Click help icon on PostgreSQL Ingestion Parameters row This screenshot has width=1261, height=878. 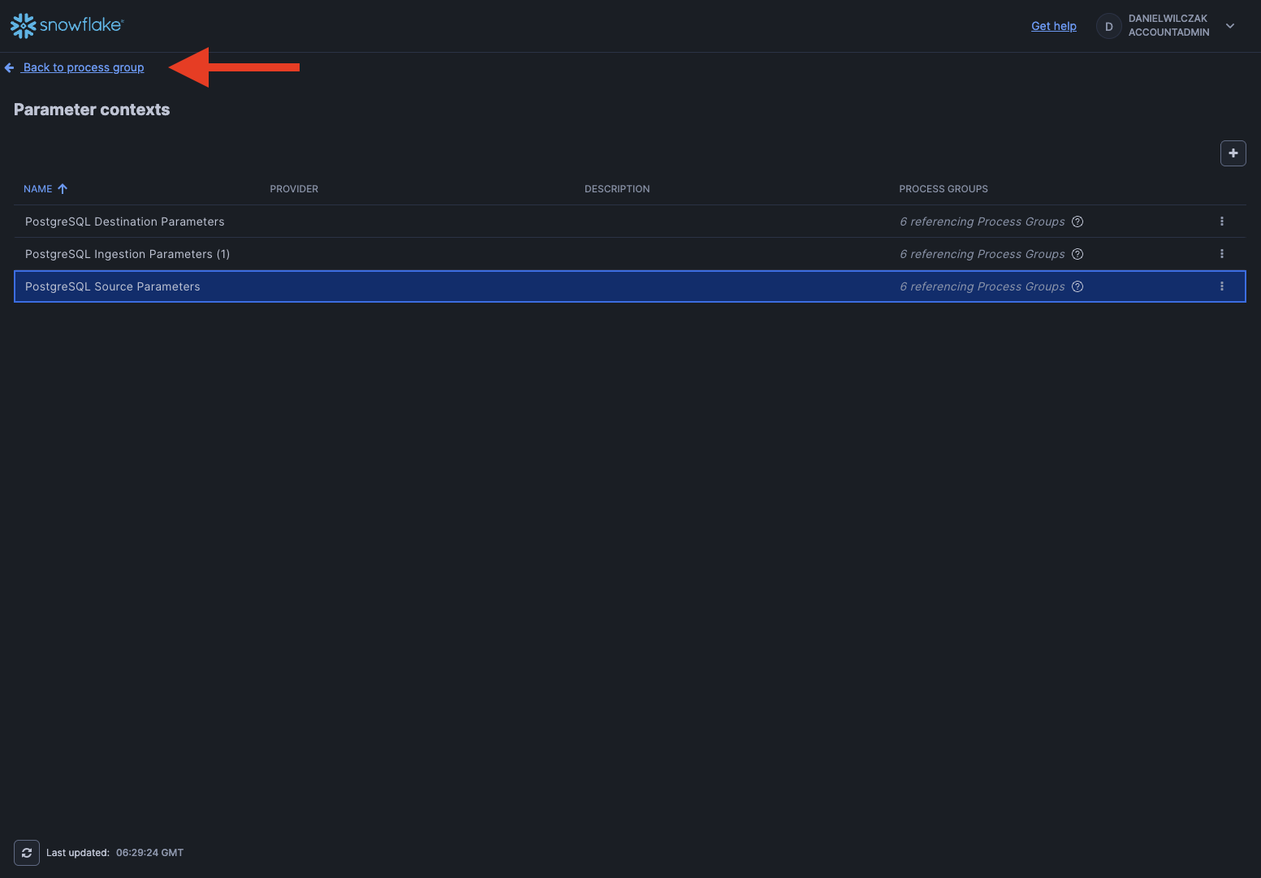pos(1077,254)
